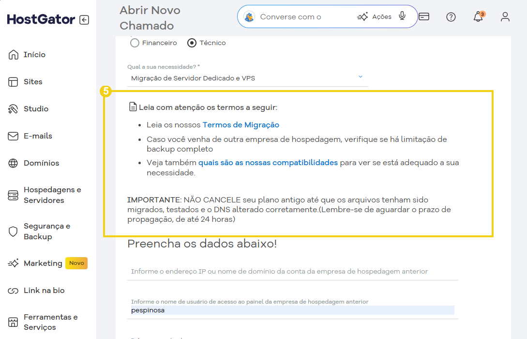Click the chat assistant avatar icon
The width and height of the screenshot is (527, 339).
click(x=249, y=17)
